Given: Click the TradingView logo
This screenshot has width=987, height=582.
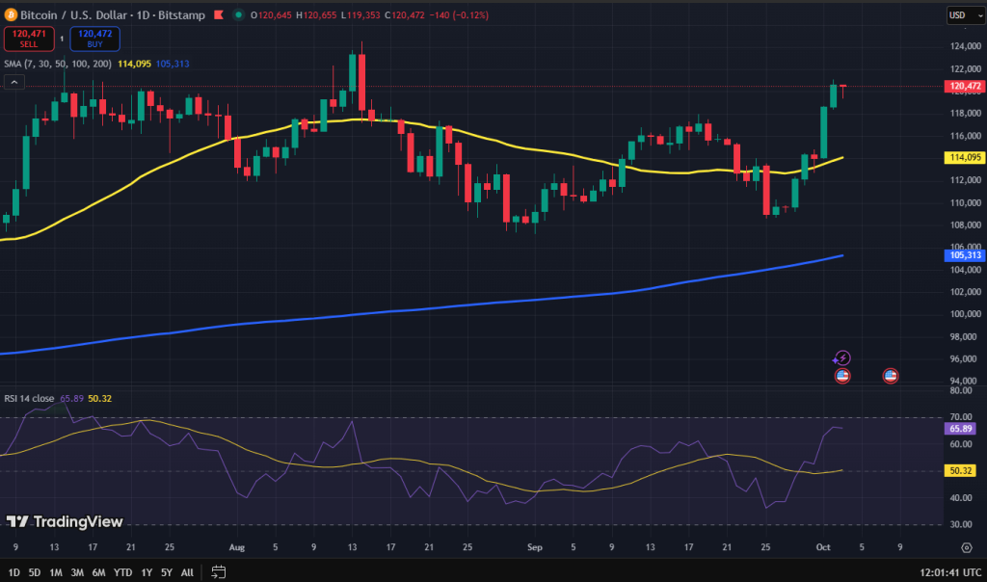Looking at the screenshot, I should (66, 521).
